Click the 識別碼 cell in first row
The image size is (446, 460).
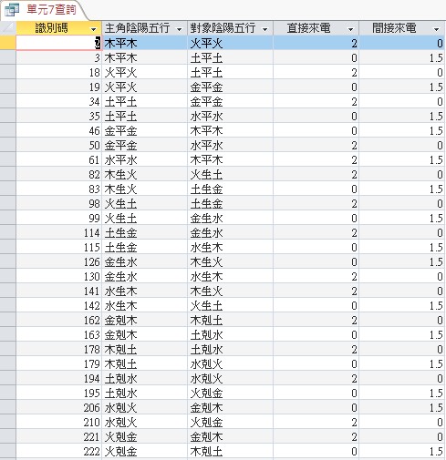58,43
